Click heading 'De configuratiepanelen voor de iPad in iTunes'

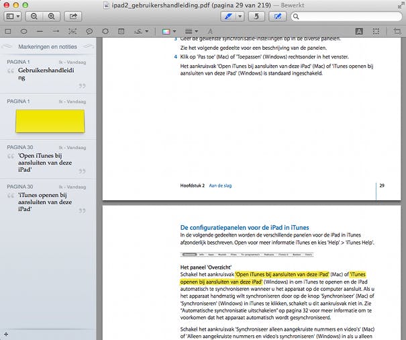click(x=245, y=227)
